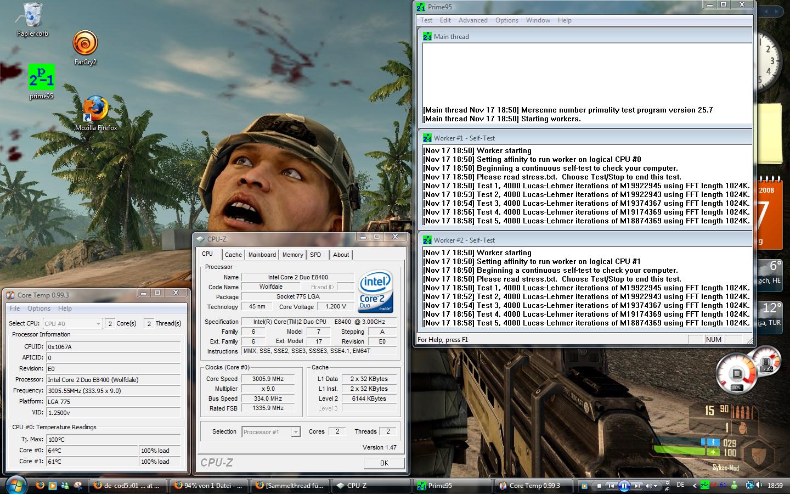
Task: Click the Main thread window icon in Prime95
Action: (427, 36)
